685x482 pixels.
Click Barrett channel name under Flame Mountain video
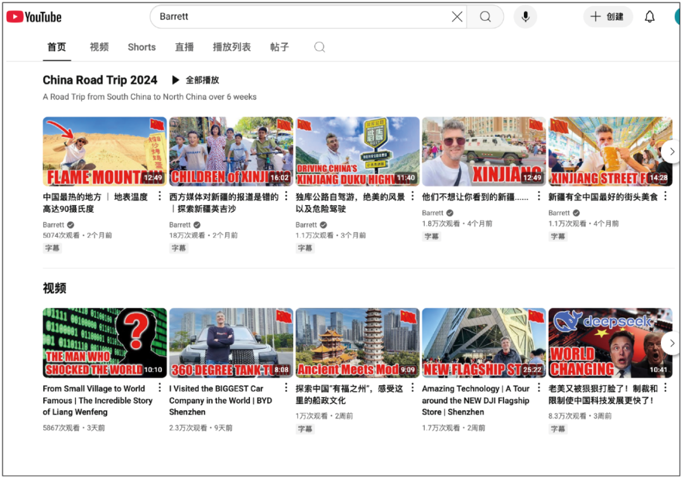pos(53,225)
